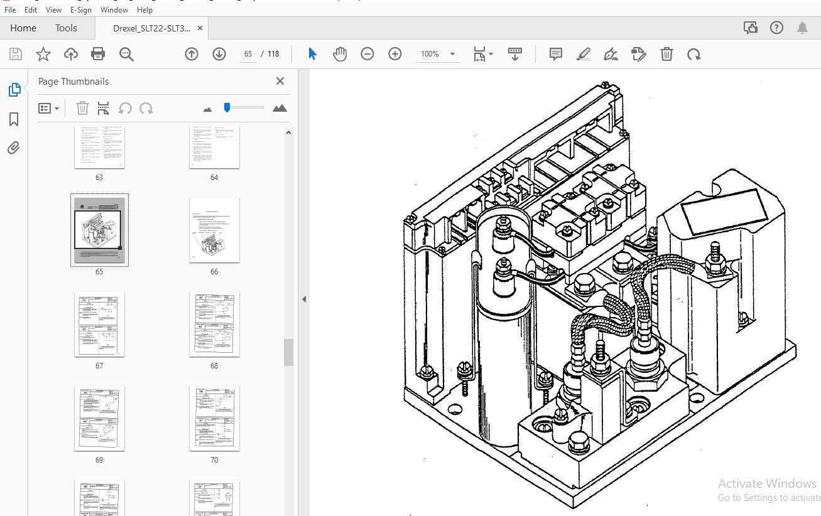Rotate thumbnails clockwise icon

point(146,108)
